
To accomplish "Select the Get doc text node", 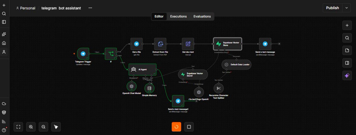I will (188, 44).
